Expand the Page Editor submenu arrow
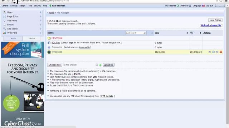The height and width of the screenshot is (128, 229). [x=40, y=16]
